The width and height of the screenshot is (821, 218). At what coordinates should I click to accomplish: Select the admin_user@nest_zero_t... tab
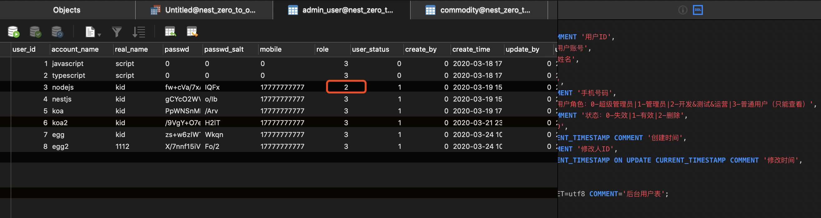341,10
